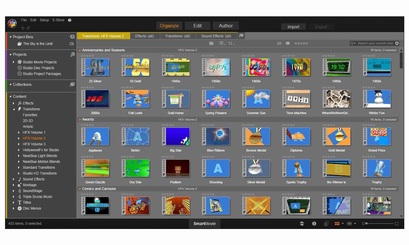Click the Project Bins add icon
The image size is (409, 245).
[72, 37]
